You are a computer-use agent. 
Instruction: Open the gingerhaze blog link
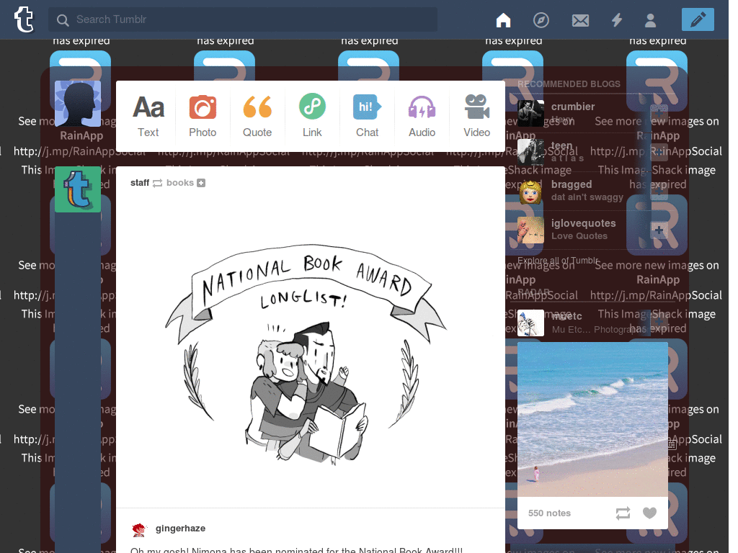tap(180, 528)
